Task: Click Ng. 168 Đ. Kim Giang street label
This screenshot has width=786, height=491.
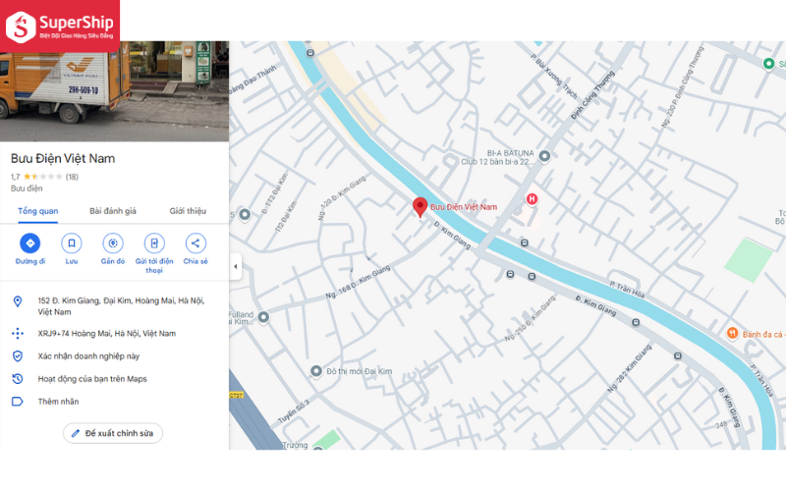Action: 358,282
